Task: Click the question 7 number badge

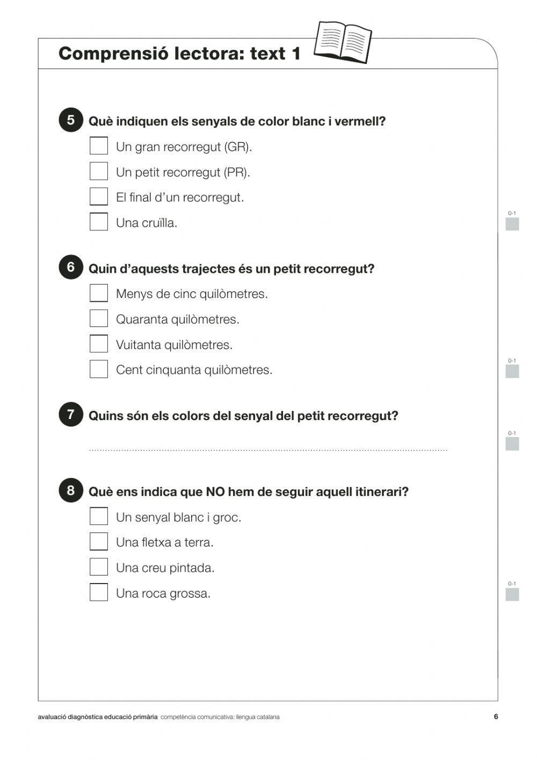Action: click(x=71, y=414)
